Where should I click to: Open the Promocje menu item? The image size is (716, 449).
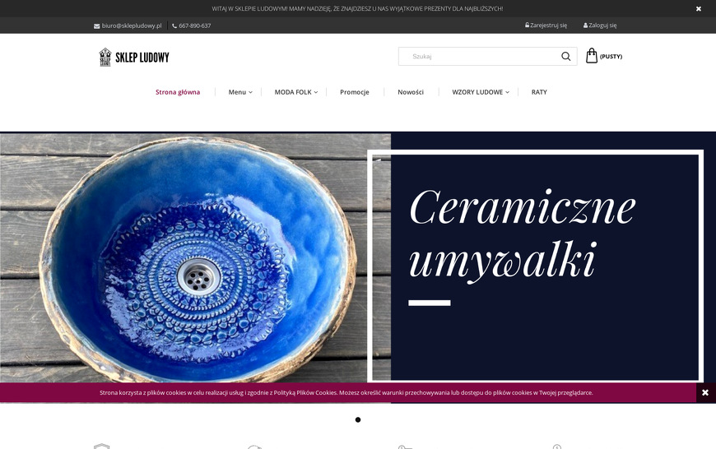pyautogui.click(x=355, y=92)
